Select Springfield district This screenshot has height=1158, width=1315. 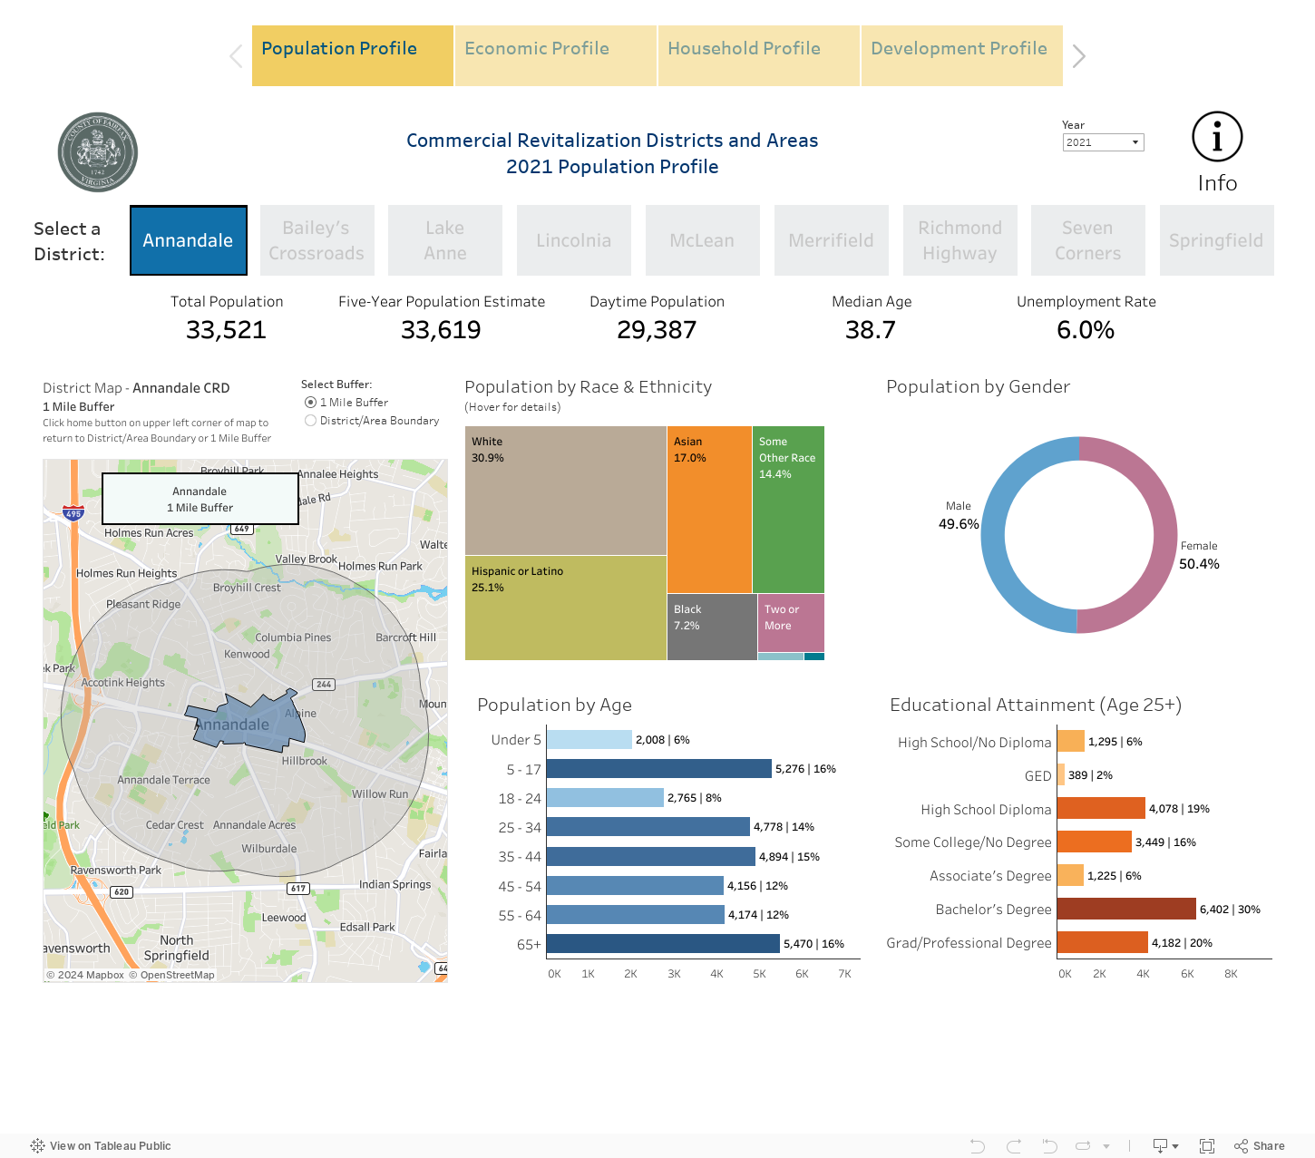click(1216, 240)
